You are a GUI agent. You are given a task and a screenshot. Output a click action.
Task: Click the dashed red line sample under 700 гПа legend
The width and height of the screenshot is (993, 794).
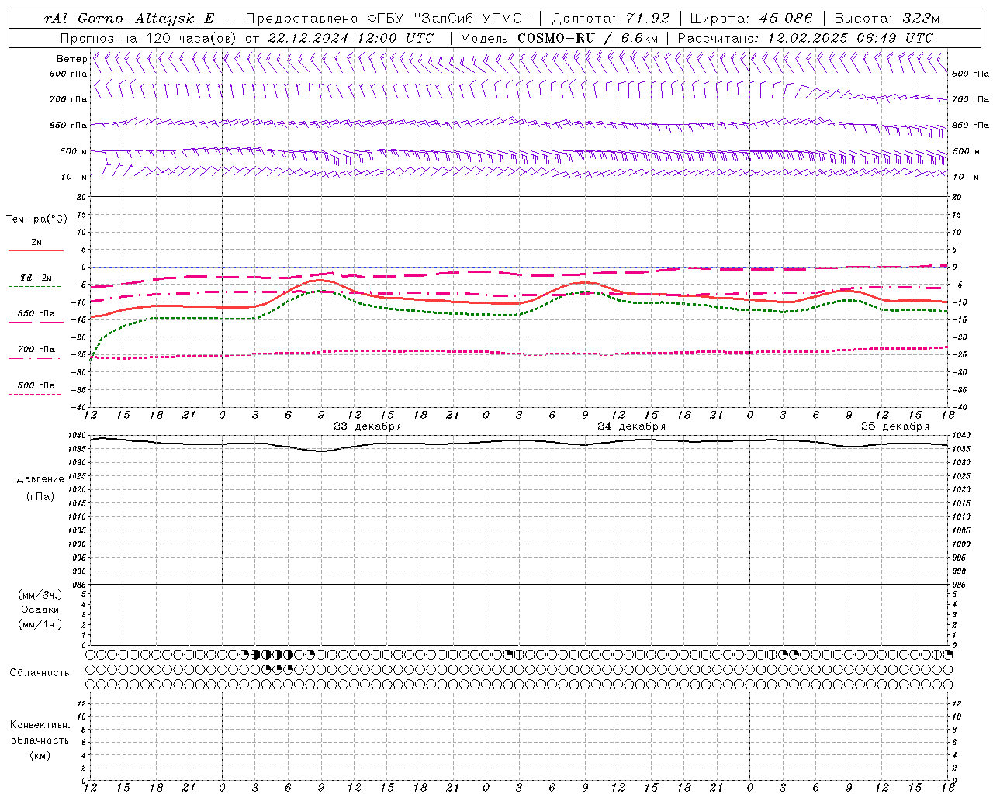click(34, 358)
